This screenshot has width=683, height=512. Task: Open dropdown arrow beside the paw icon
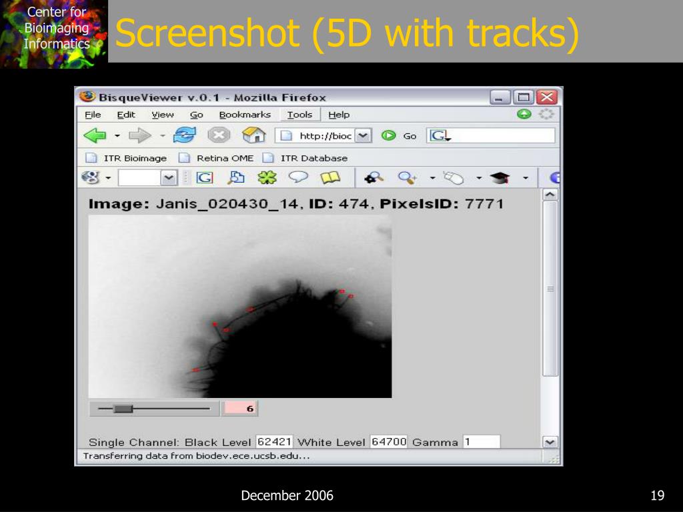coord(108,178)
